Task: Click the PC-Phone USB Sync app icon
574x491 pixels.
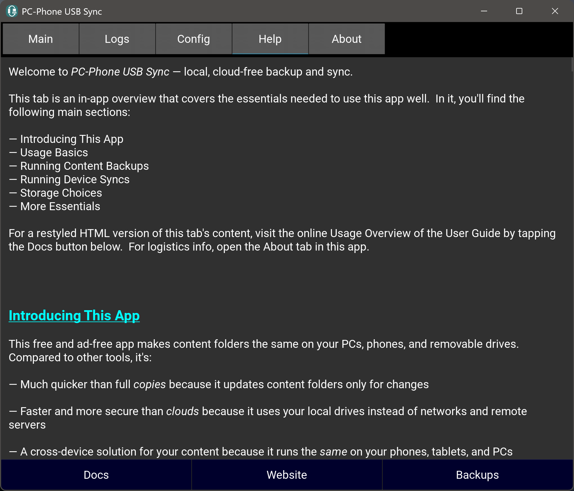Action: coord(12,11)
